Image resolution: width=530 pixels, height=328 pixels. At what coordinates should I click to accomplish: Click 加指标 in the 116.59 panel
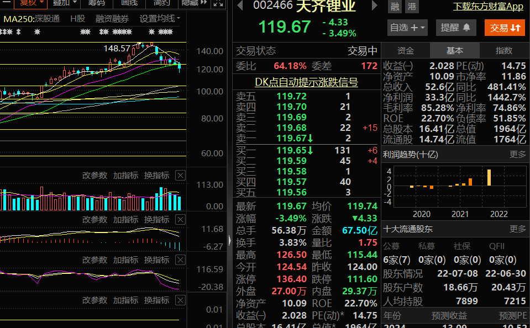pos(125,260)
